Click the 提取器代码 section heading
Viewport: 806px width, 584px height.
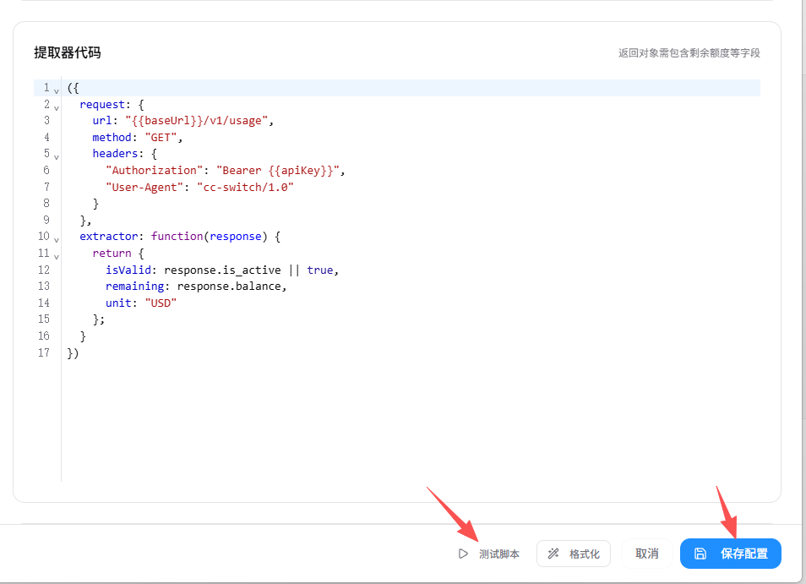[68, 52]
